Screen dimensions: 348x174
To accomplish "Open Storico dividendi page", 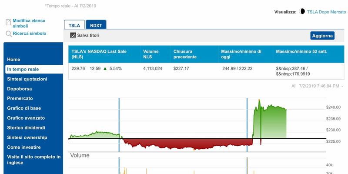I will [26, 127].
